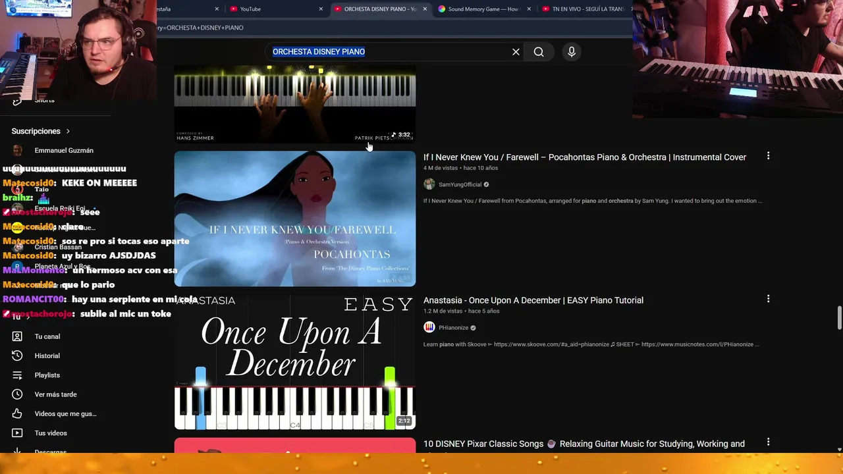Close the Sound Memory Game tab

[529, 9]
